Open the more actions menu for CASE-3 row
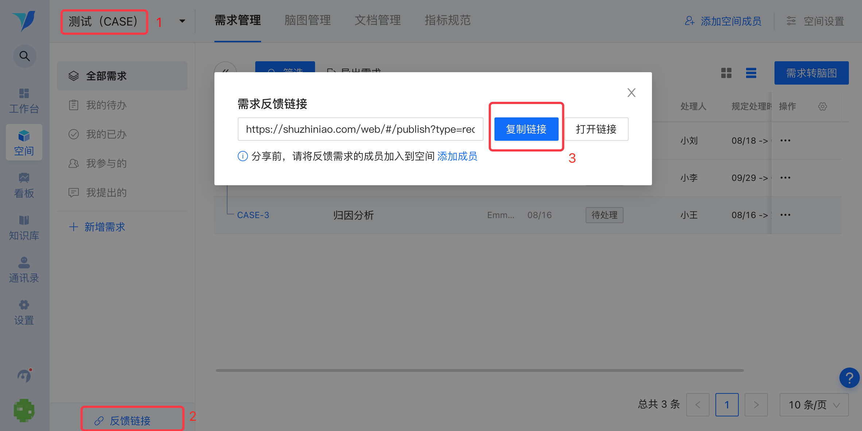The width and height of the screenshot is (862, 431). pos(785,215)
